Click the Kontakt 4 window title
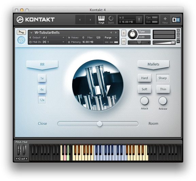 [x=98, y=10]
